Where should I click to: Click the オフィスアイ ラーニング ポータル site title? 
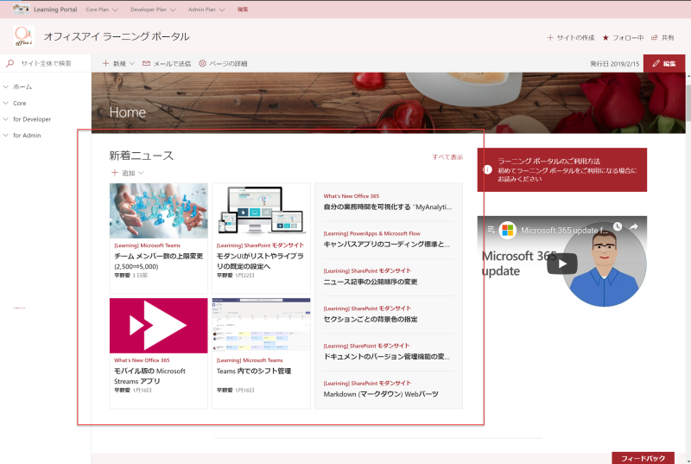tap(117, 36)
